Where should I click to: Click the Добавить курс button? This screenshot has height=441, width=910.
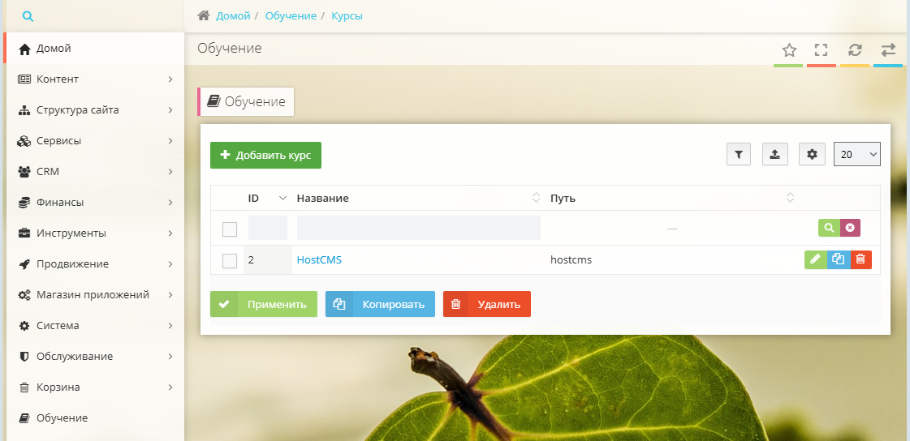pos(265,156)
